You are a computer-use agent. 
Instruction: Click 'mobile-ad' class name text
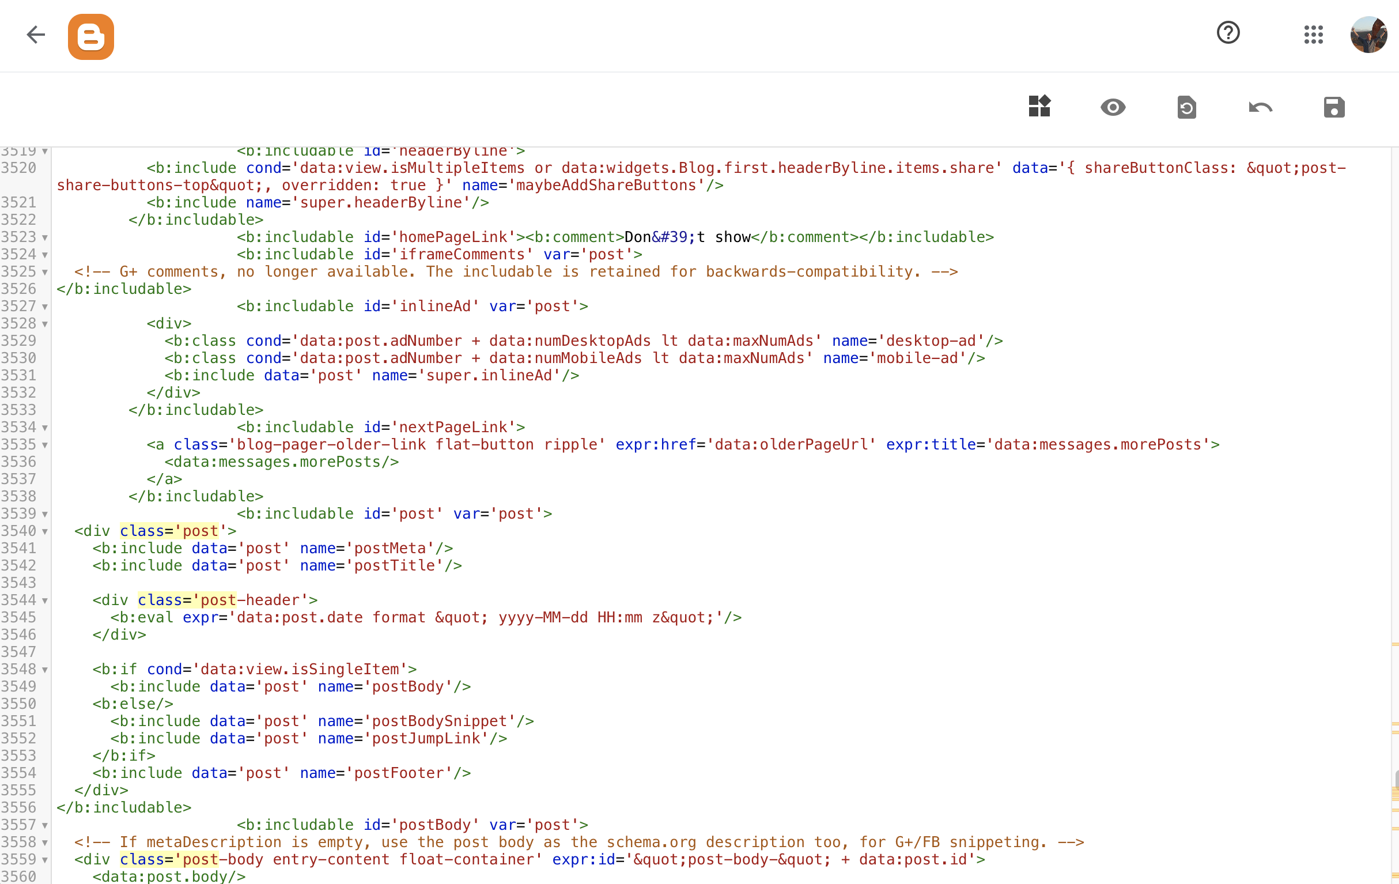click(918, 358)
